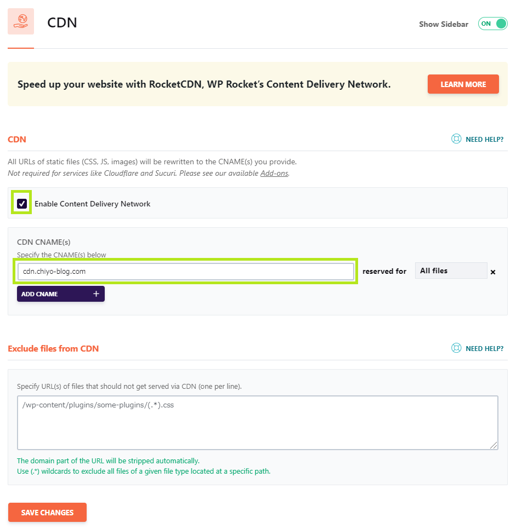Click the LEARN MORE button in the RocketCDN banner
This screenshot has width=516, height=529.
(463, 84)
